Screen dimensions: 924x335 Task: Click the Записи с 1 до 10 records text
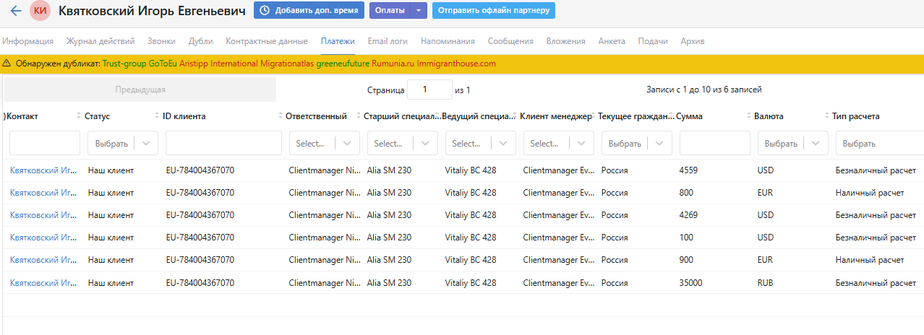click(703, 90)
